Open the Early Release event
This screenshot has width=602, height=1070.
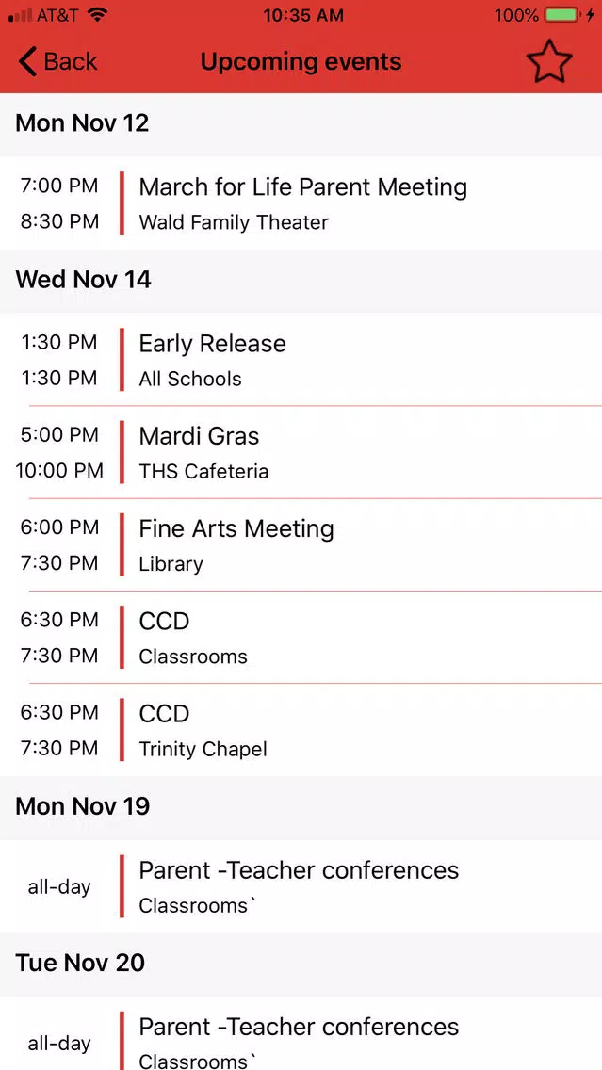(301, 360)
